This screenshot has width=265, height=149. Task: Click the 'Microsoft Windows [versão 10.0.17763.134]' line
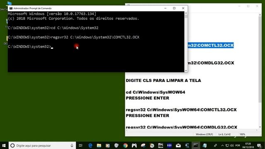(52, 14)
